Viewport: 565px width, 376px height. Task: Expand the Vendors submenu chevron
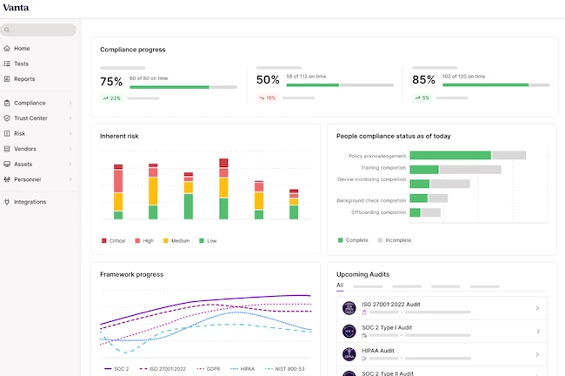tap(70, 149)
